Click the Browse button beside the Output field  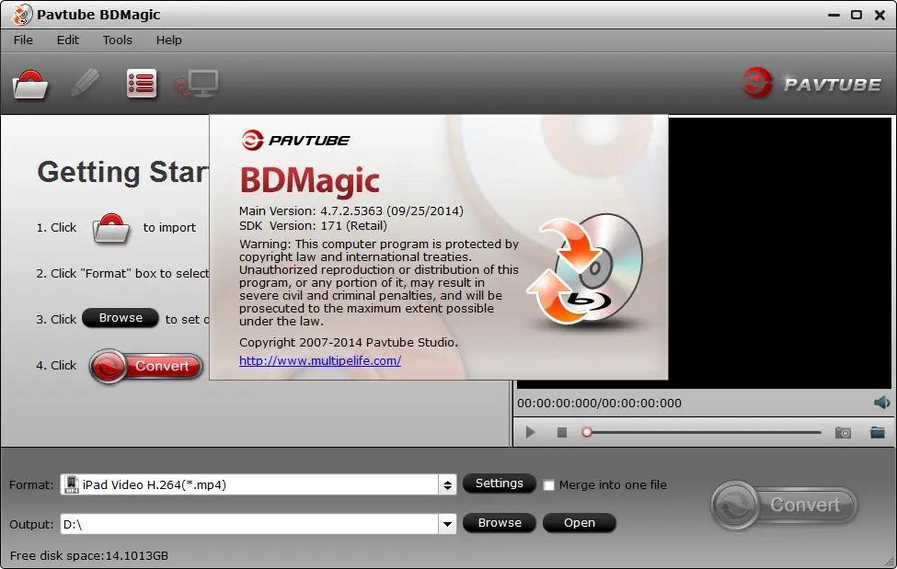click(x=500, y=523)
